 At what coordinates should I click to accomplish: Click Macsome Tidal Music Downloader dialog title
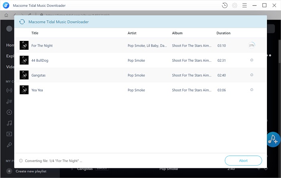point(59,22)
